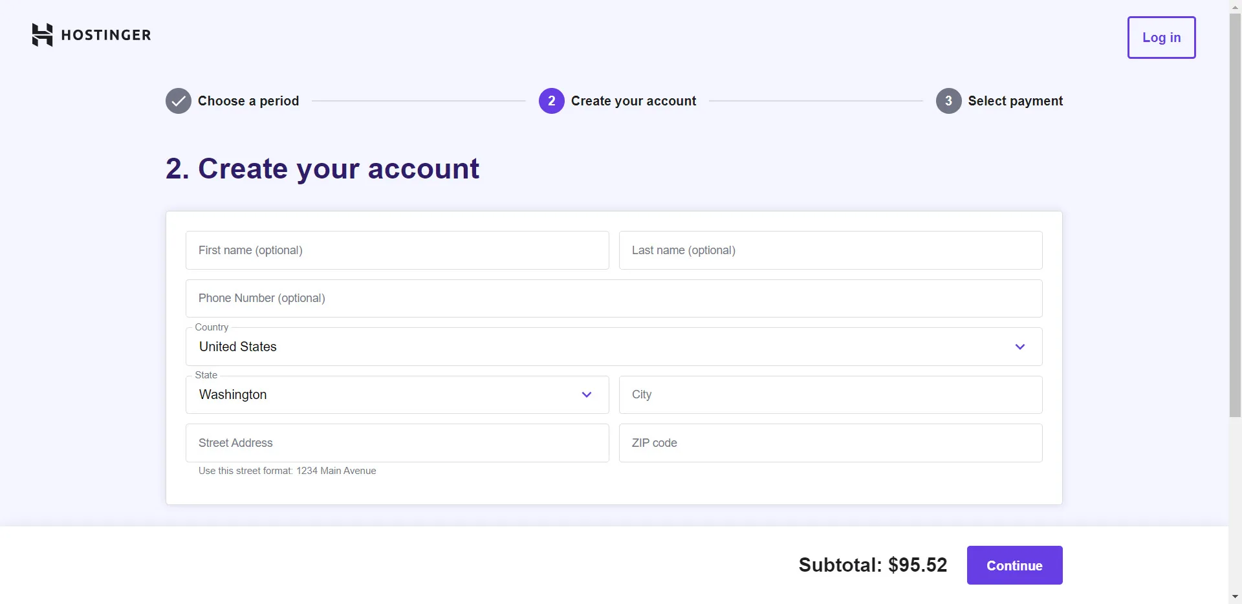
Task: Click the Subtotal: $95.52 text
Action: point(873,565)
